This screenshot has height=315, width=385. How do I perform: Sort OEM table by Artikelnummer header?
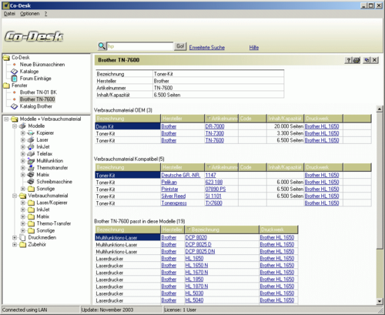pyautogui.click(x=222, y=119)
